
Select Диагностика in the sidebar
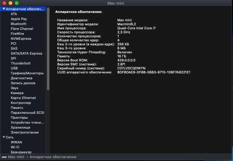coord(22,78)
